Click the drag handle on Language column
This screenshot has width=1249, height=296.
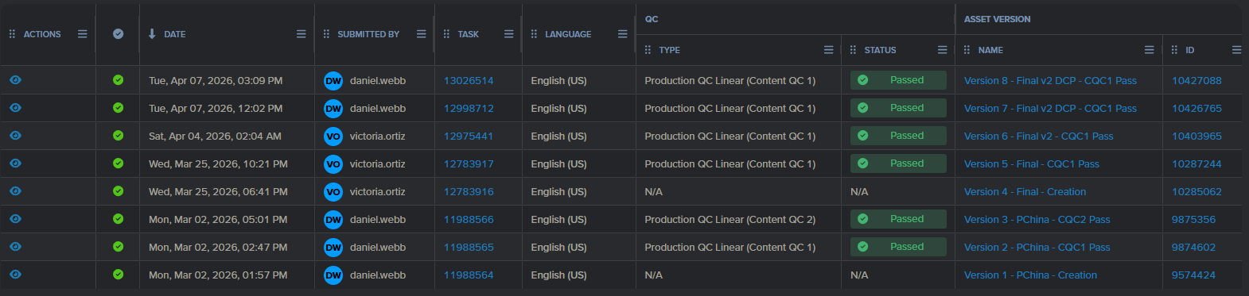[x=534, y=34]
